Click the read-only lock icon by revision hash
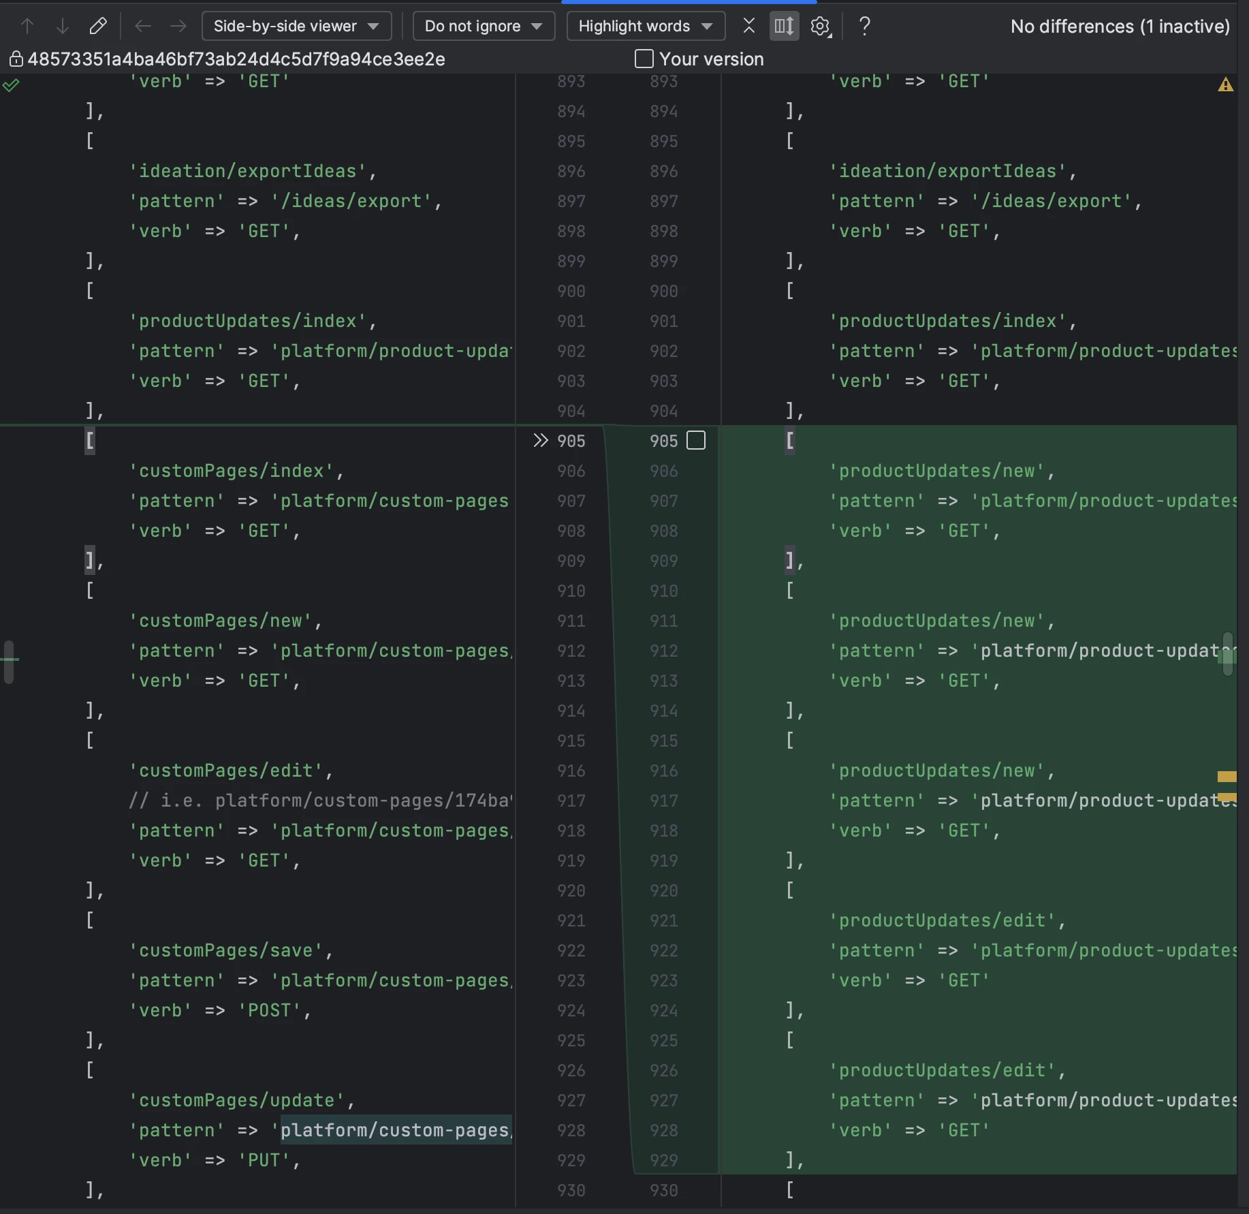This screenshot has width=1249, height=1214. point(16,59)
